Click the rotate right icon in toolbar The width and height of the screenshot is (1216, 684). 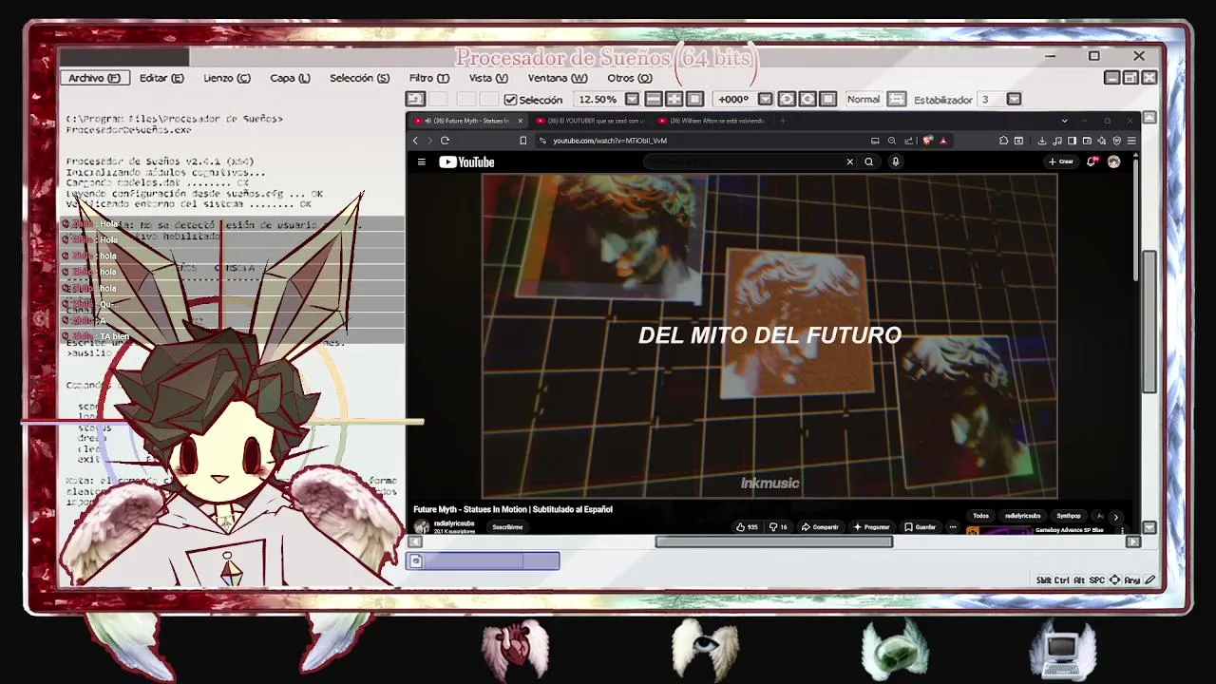point(807,99)
